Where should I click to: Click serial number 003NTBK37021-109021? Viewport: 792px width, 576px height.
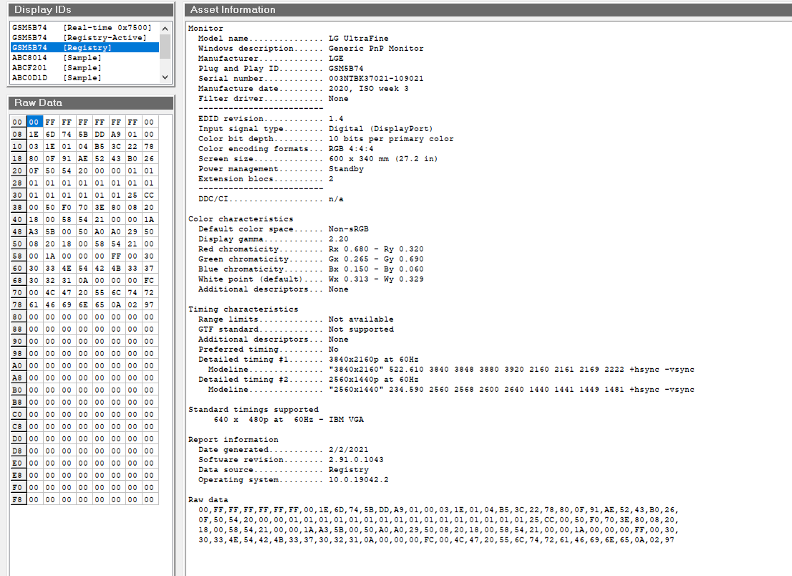point(376,79)
